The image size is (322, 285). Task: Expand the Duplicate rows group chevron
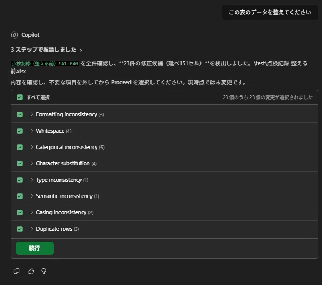[x=32, y=229]
